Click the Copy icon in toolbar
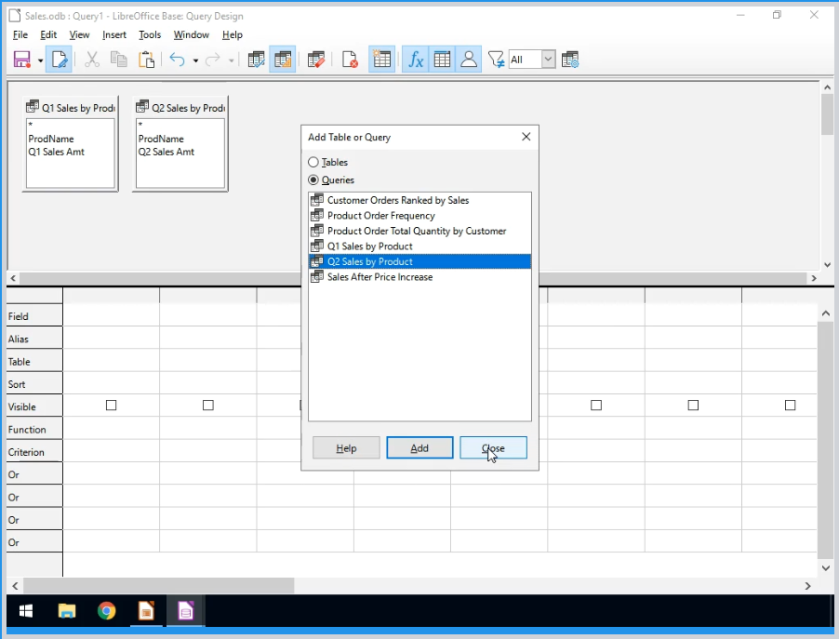This screenshot has width=839, height=639. pyautogui.click(x=118, y=60)
